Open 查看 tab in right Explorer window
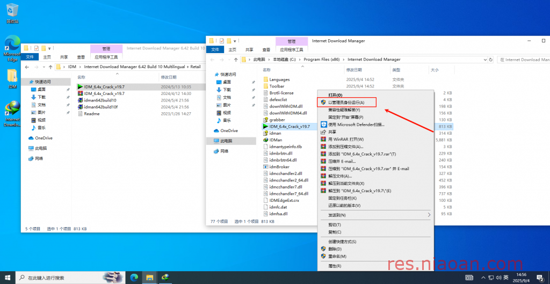This screenshot has width=550, height=284. pos(266,50)
